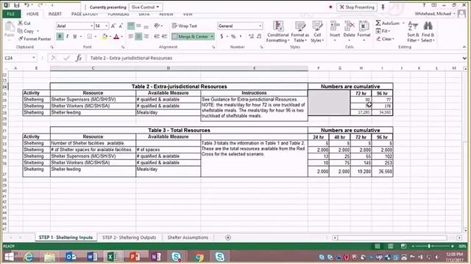Open PowerPoint from taskbar
The height and width of the screenshot is (264, 471).
tap(135, 257)
